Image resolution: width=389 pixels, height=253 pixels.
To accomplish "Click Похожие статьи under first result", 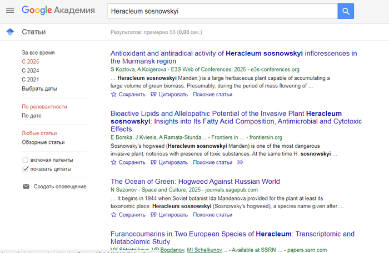I will [213, 95].
